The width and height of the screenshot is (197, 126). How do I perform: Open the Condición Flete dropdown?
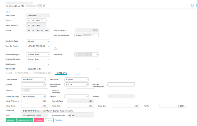pos(43,96)
